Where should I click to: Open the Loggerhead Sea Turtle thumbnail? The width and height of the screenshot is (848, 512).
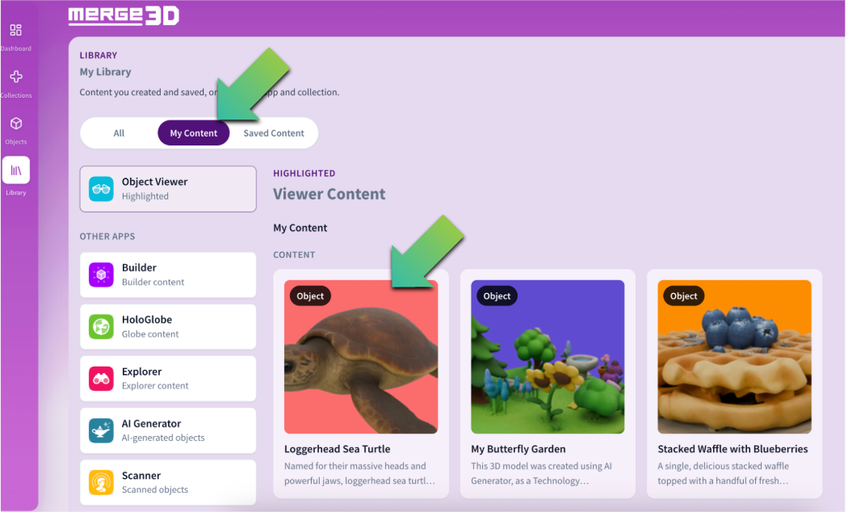pyautogui.click(x=361, y=357)
